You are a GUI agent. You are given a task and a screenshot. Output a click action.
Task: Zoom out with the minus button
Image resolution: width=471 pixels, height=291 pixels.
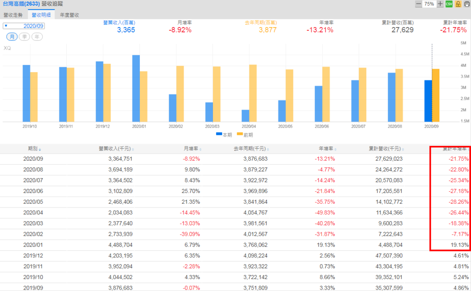pos(418,4)
